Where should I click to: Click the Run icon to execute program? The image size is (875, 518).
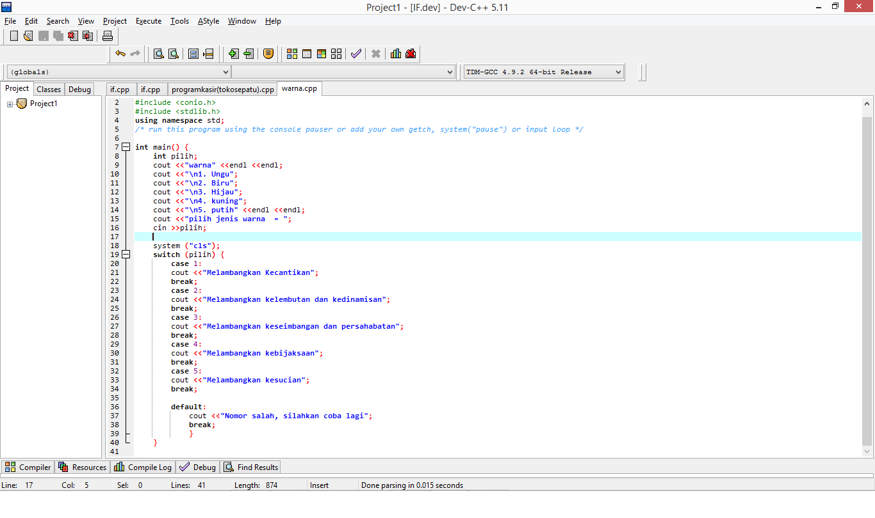306,54
